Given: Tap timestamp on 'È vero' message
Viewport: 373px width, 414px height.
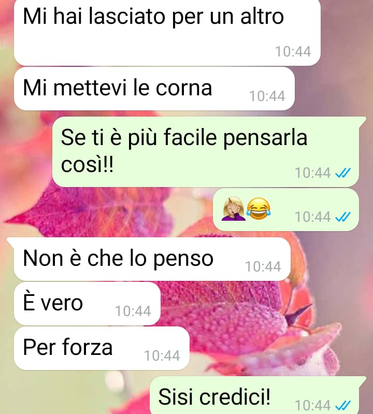Looking at the screenshot, I should (x=133, y=311).
